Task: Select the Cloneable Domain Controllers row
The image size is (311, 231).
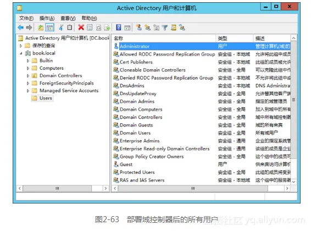Action: click(x=202, y=70)
